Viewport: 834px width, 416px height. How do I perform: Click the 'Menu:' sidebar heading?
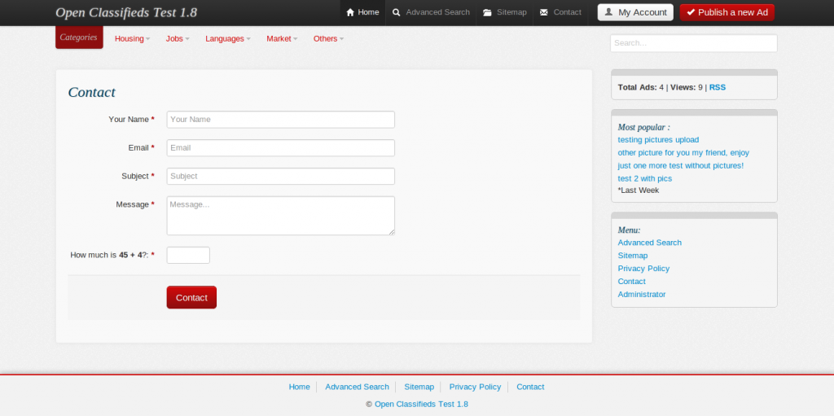pos(629,230)
